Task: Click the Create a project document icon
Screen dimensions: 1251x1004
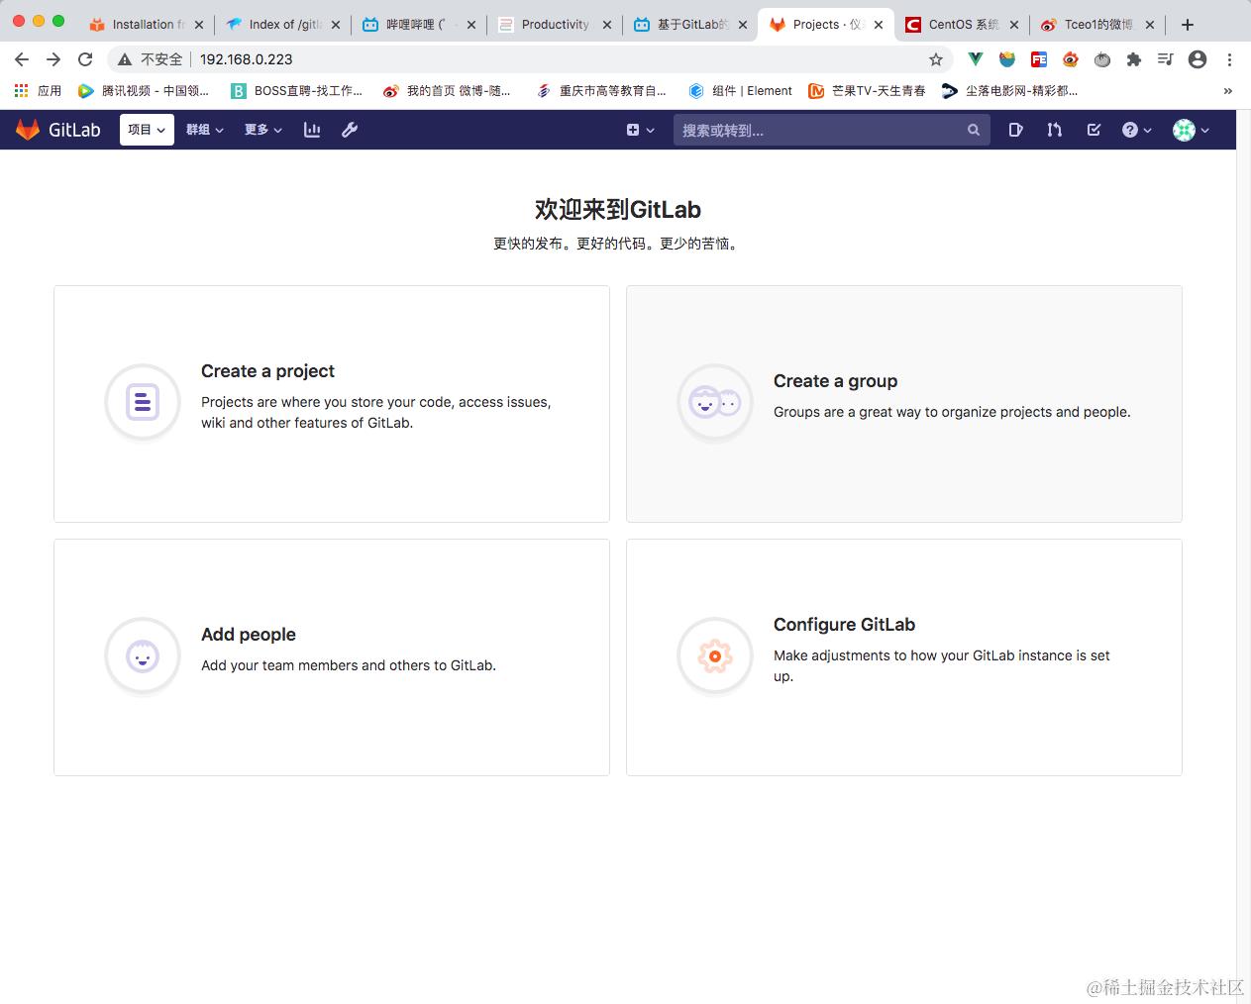Action: coord(143,401)
